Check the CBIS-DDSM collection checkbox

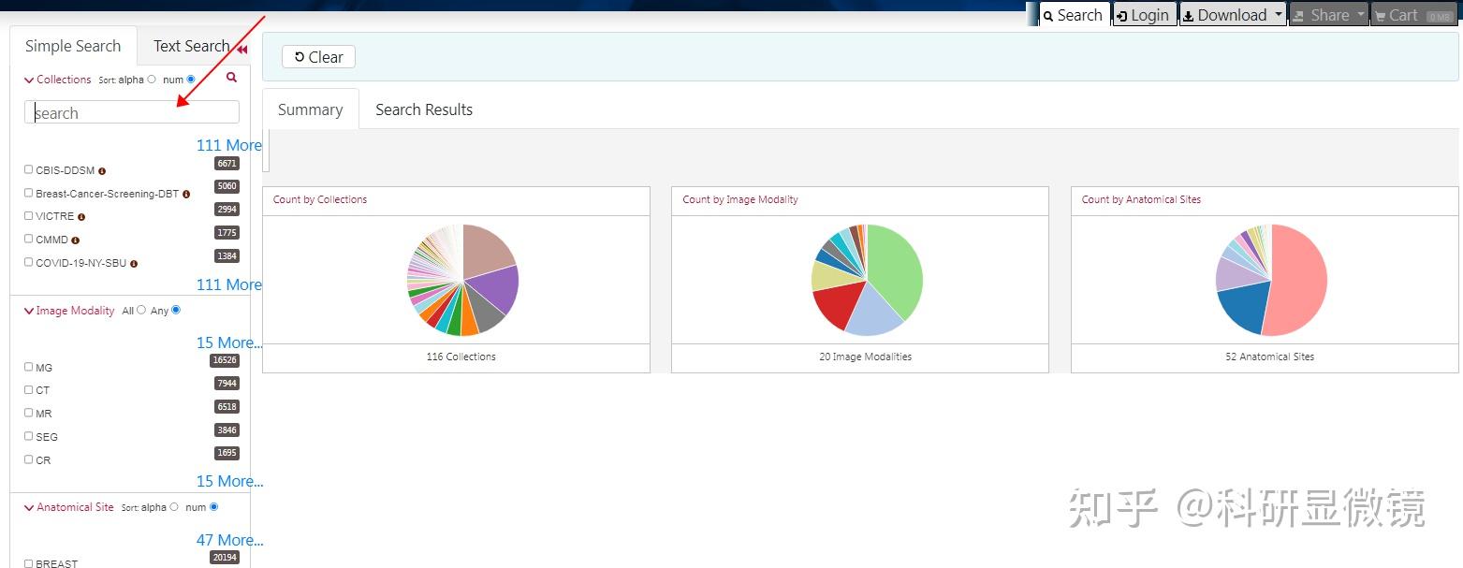pos(28,169)
